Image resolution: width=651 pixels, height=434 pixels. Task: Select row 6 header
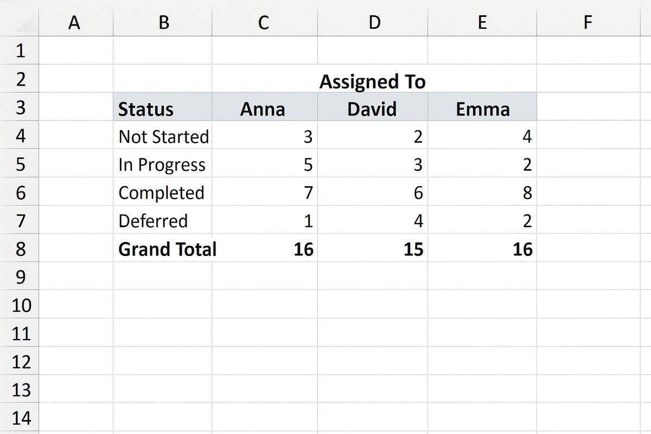coord(20,192)
